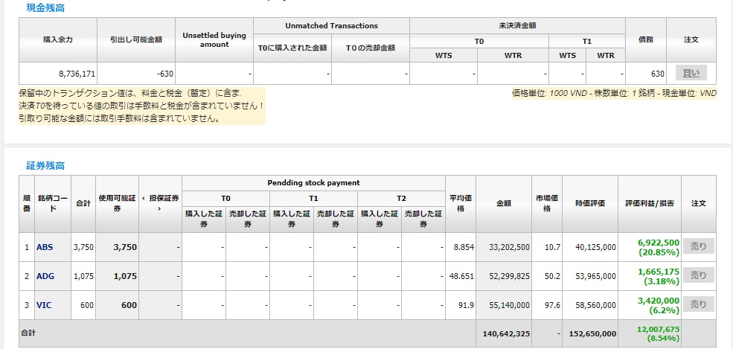Select the ABS profit value 6,922,500

[658, 243]
